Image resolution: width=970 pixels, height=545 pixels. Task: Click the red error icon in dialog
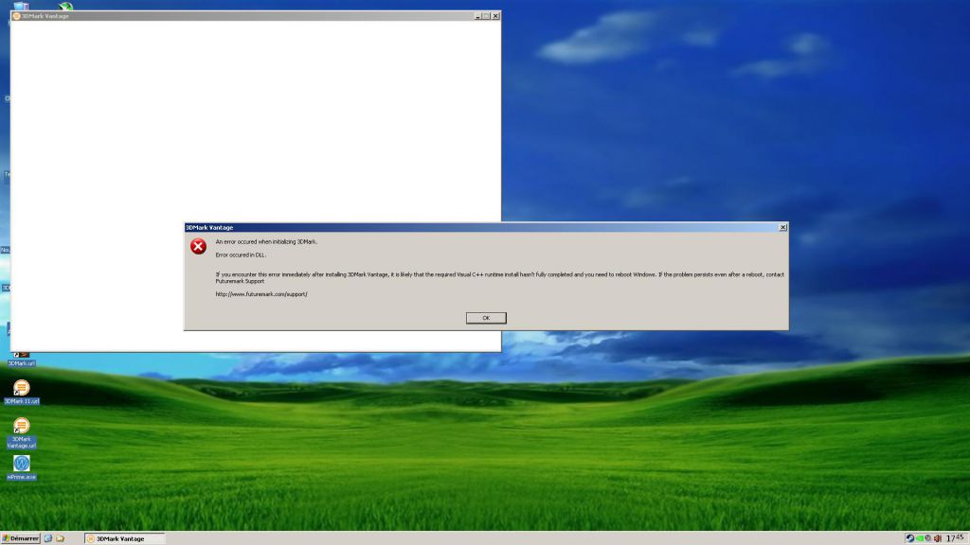coord(198,247)
